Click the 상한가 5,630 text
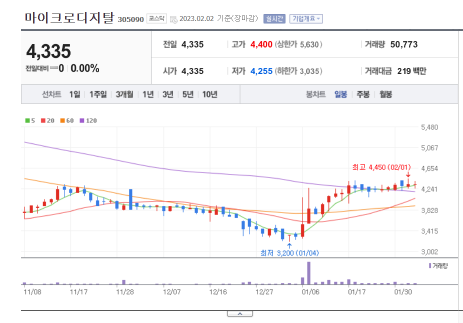The width and height of the screenshot is (463, 323). click(x=298, y=44)
